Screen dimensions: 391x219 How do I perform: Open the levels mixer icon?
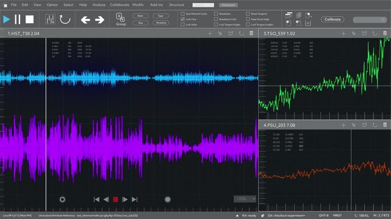[x=50, y=19]
